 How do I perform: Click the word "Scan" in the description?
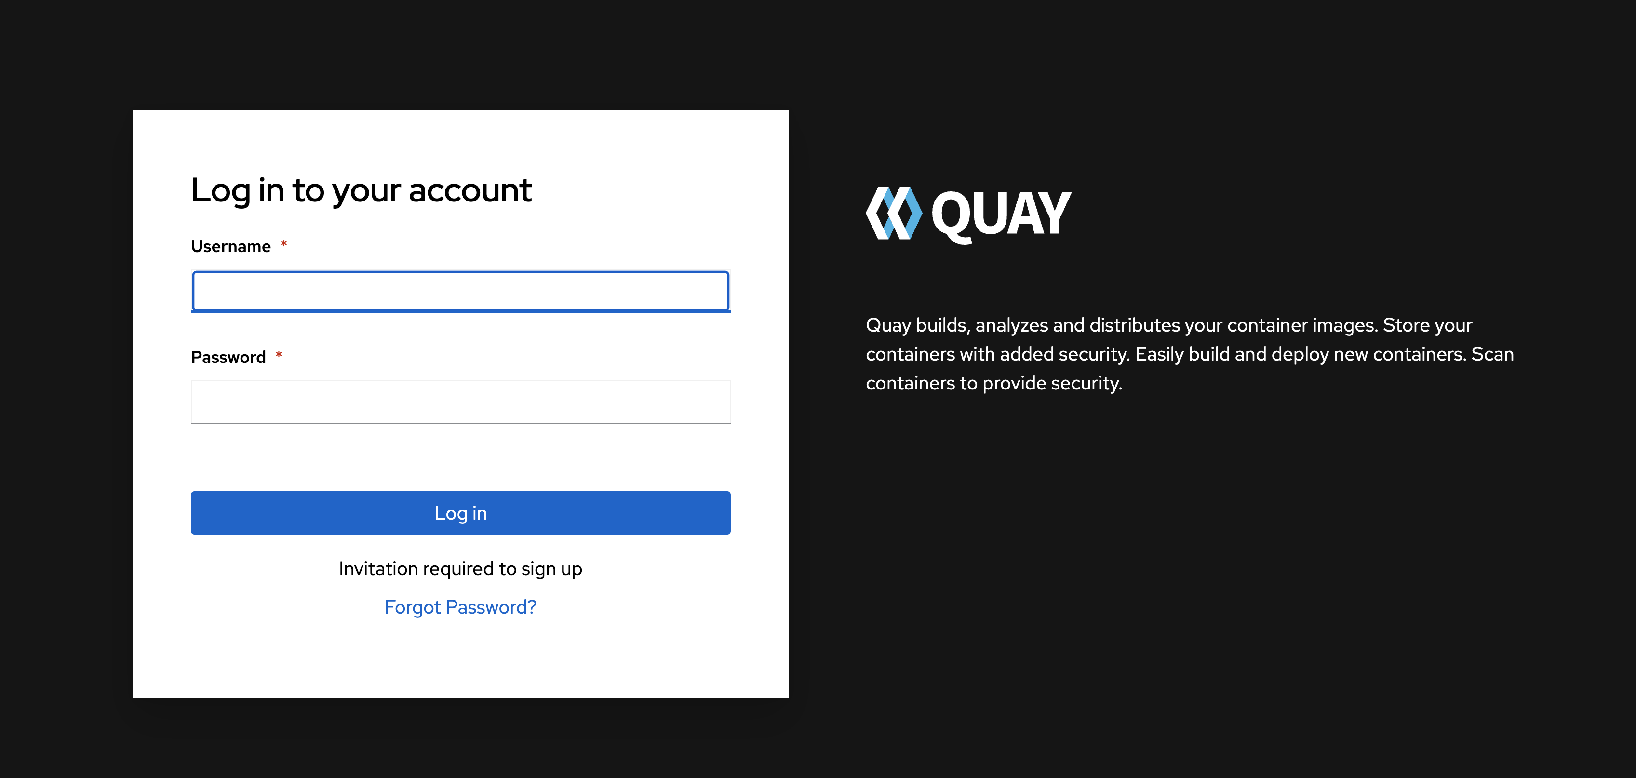coord(1492,354)
